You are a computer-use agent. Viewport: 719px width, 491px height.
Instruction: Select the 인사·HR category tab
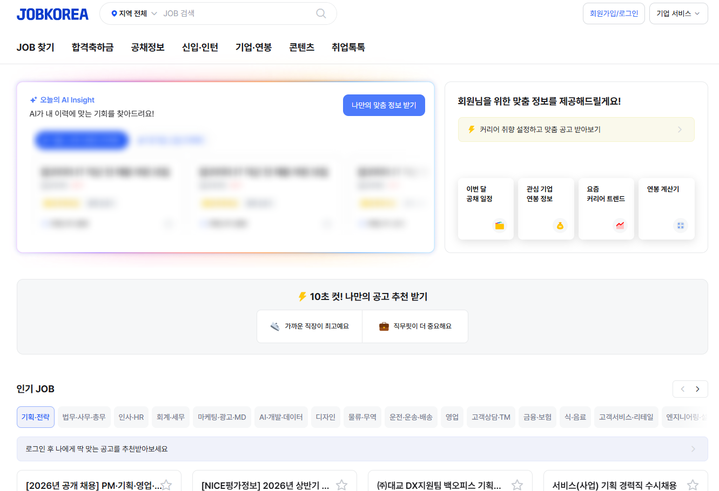pyautogui.click(x=131, y=417)
